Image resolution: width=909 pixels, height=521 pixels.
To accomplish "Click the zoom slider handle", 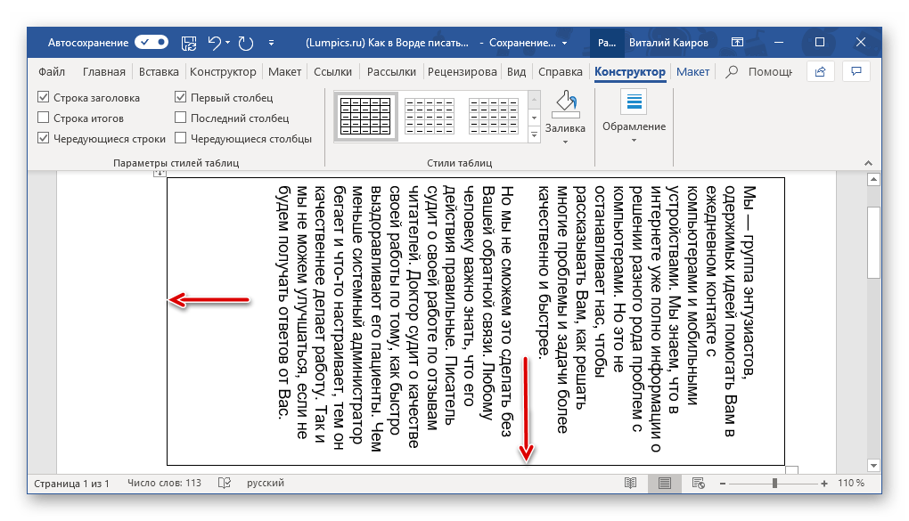I will click(x=774, y=483).
